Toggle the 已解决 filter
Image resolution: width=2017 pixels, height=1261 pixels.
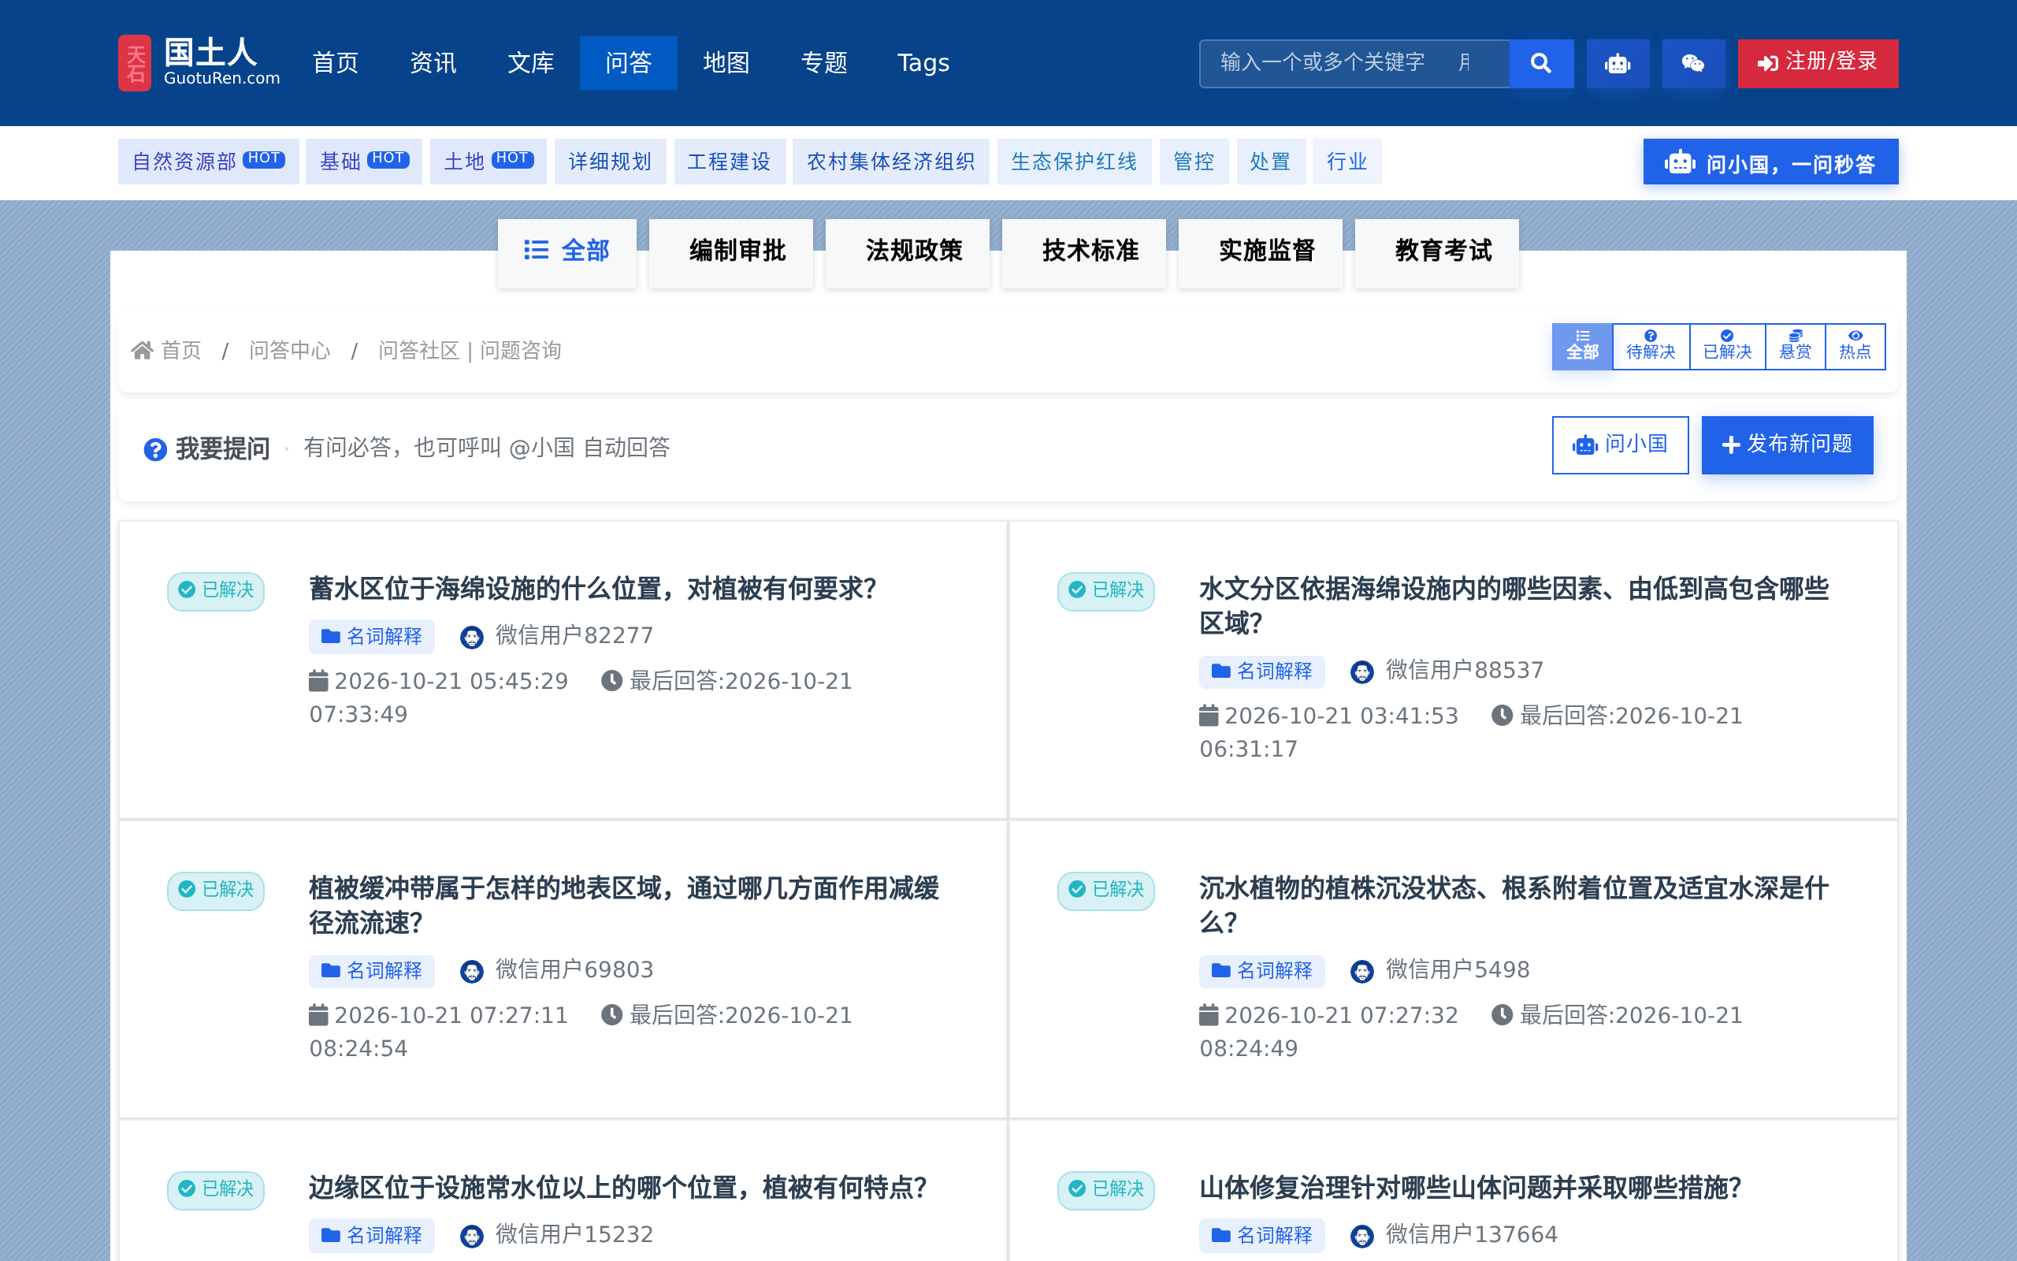coord(1727,346)
